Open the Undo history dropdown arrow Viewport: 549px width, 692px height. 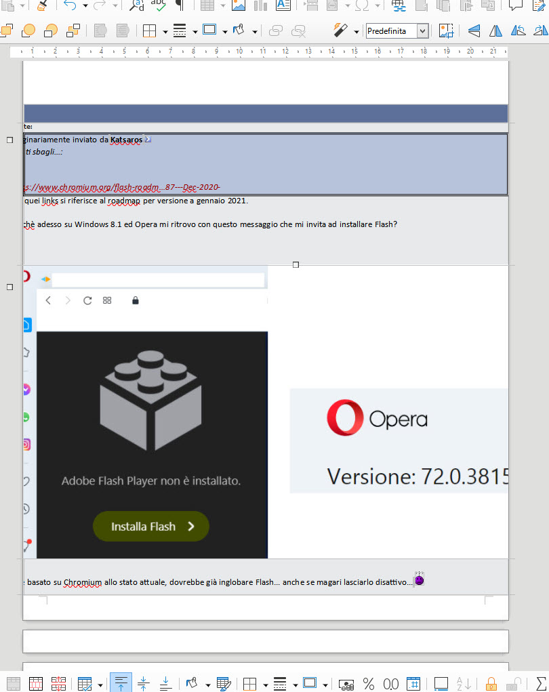coord(85,5)
